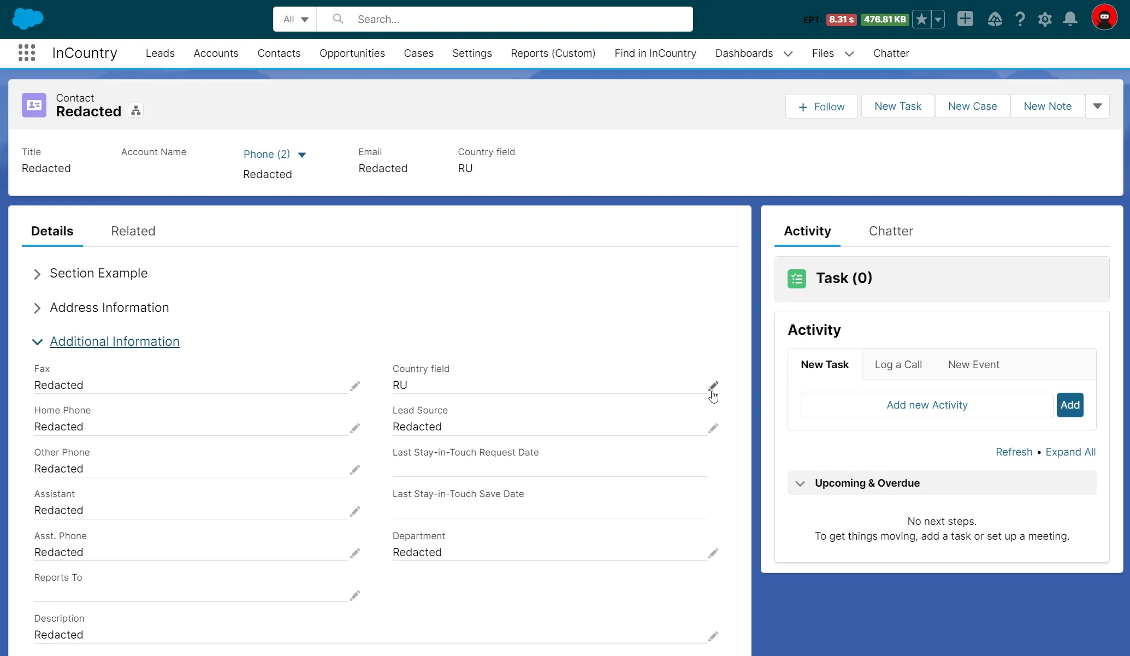Click the Expand All link
Image resolution: width=1130 pixels, height=656 pixels.
(1070, 452)
